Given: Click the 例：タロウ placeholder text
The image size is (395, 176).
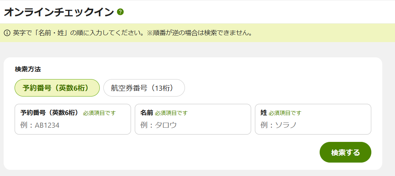Looking at the screenshot, I should pyautogui.click(x=158, y=125).
